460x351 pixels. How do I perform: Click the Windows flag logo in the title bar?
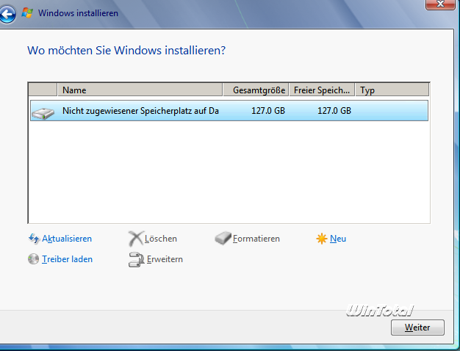[27, 13]
